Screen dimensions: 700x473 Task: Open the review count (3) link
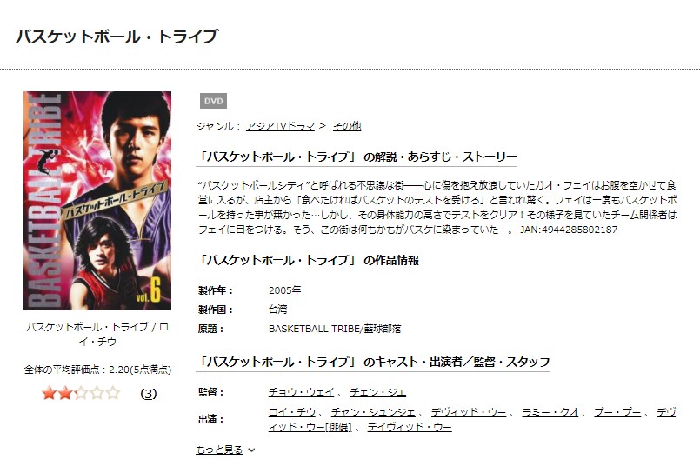149,394
